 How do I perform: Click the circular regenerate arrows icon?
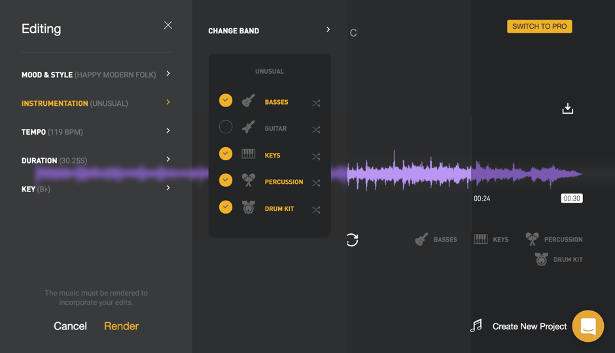tap(352, 240)
